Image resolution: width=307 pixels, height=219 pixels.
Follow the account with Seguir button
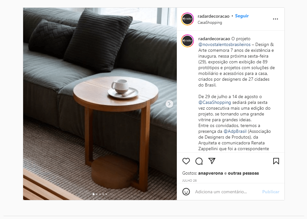[x=242, y=16]
